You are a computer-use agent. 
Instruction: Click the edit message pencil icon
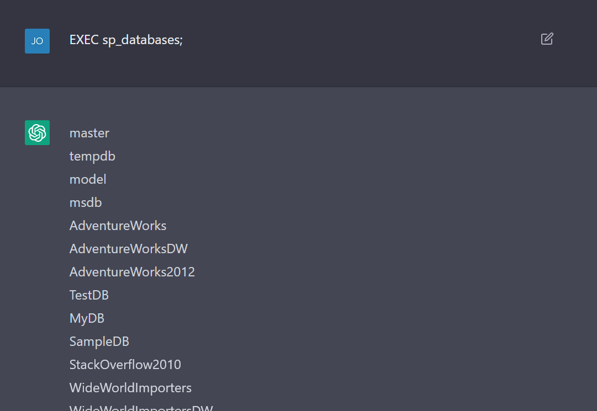[547, 39]
